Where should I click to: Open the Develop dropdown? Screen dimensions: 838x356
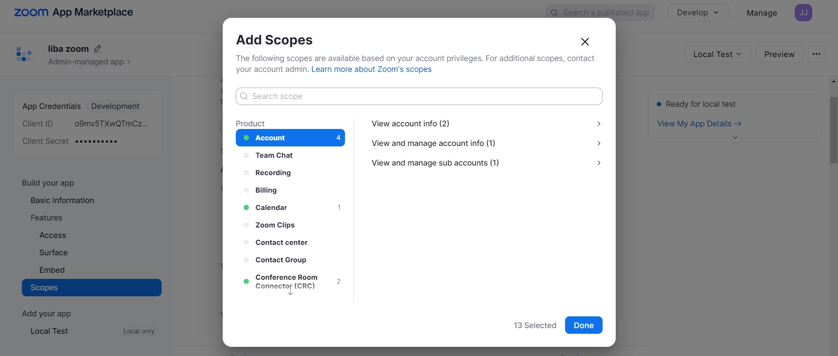click(x=698, y=13)
